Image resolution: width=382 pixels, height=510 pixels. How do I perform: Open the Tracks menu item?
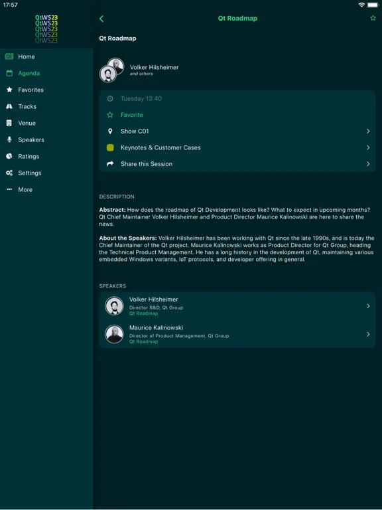click(46, 106)
